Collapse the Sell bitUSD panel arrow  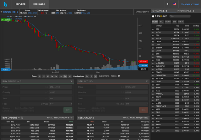(147, 81)
